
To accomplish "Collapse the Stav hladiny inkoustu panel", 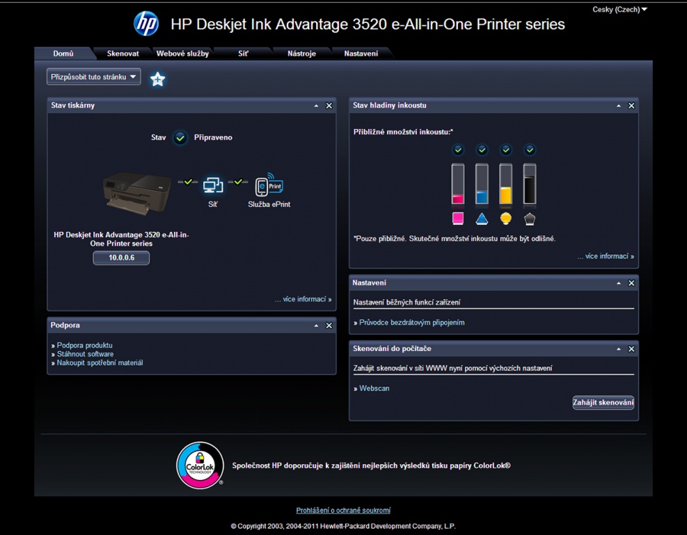I will pyautogui.click(x=619, y=106).
